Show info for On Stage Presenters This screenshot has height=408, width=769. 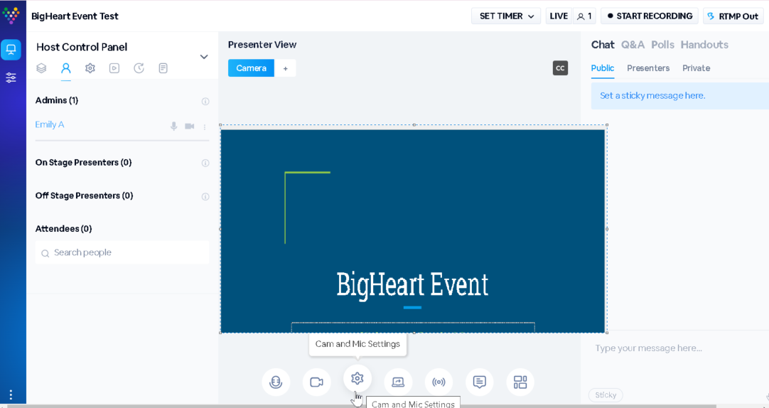(x=205, y=163)
